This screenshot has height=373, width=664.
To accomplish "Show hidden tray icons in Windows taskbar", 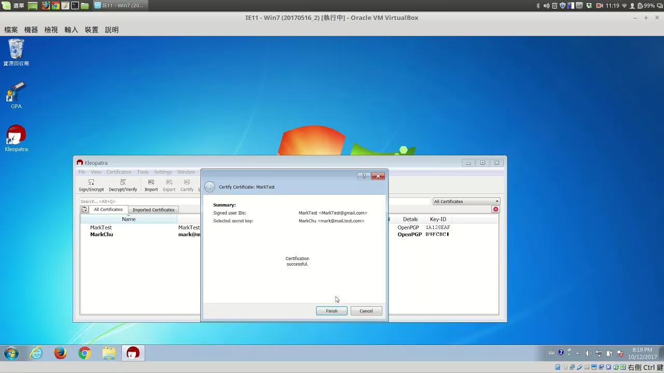I will 577,353.
